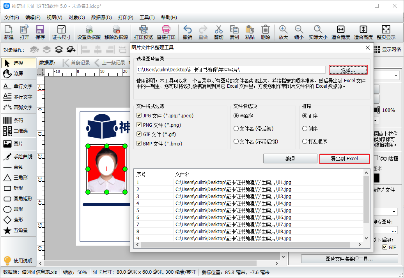Select 文件名 (带后缀) option
The height and width of the screenshot is (278, 404).
(236, 129)
